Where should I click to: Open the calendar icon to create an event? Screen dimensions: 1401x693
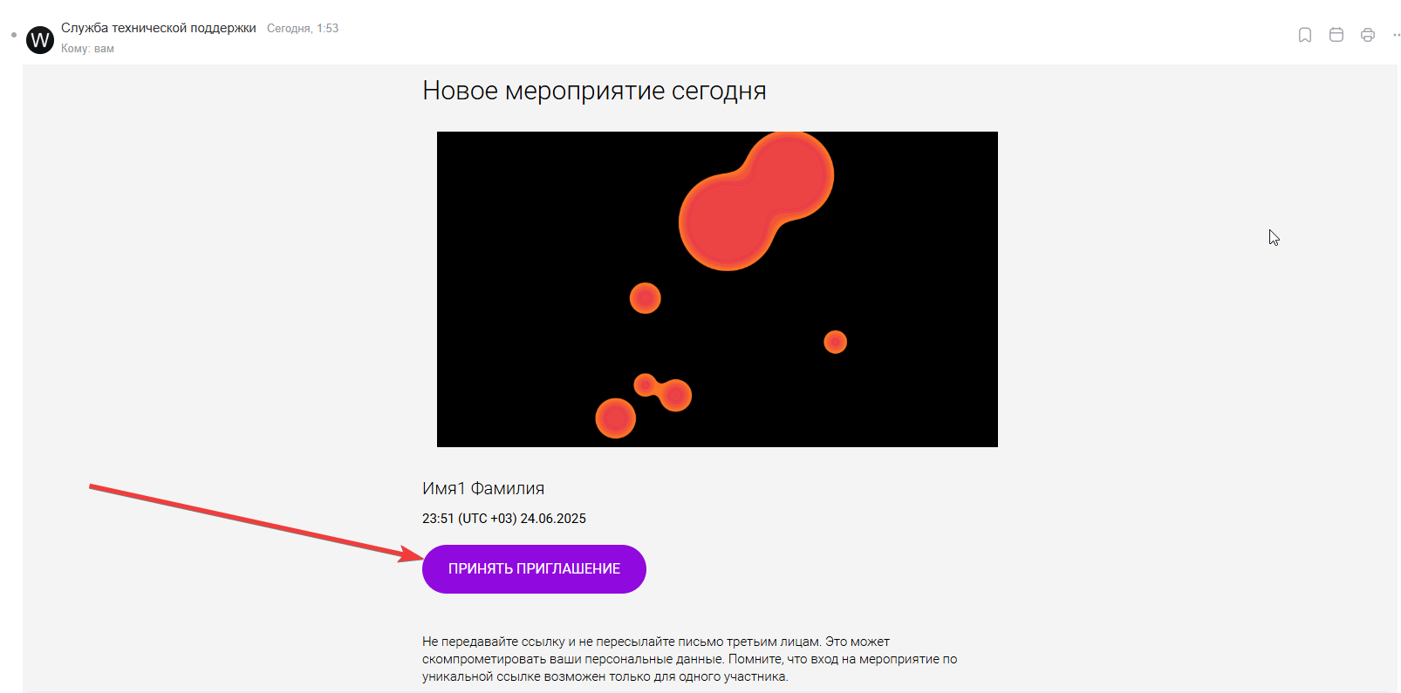(1336, 35)
